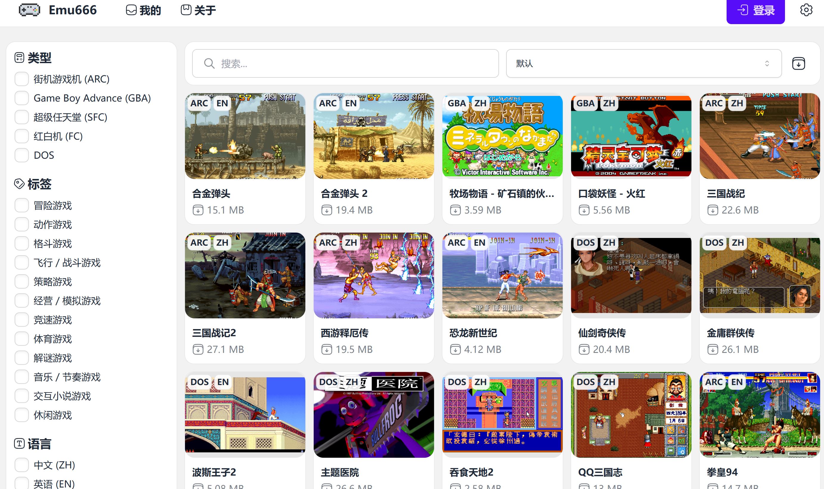Toggle the 策略游戏 checkbox
Screen dimensions: 824x489
click(x=22, y=282)
